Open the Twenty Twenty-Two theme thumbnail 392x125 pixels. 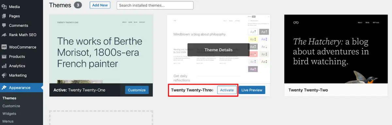pyautogui.click(x=336, y=49)
